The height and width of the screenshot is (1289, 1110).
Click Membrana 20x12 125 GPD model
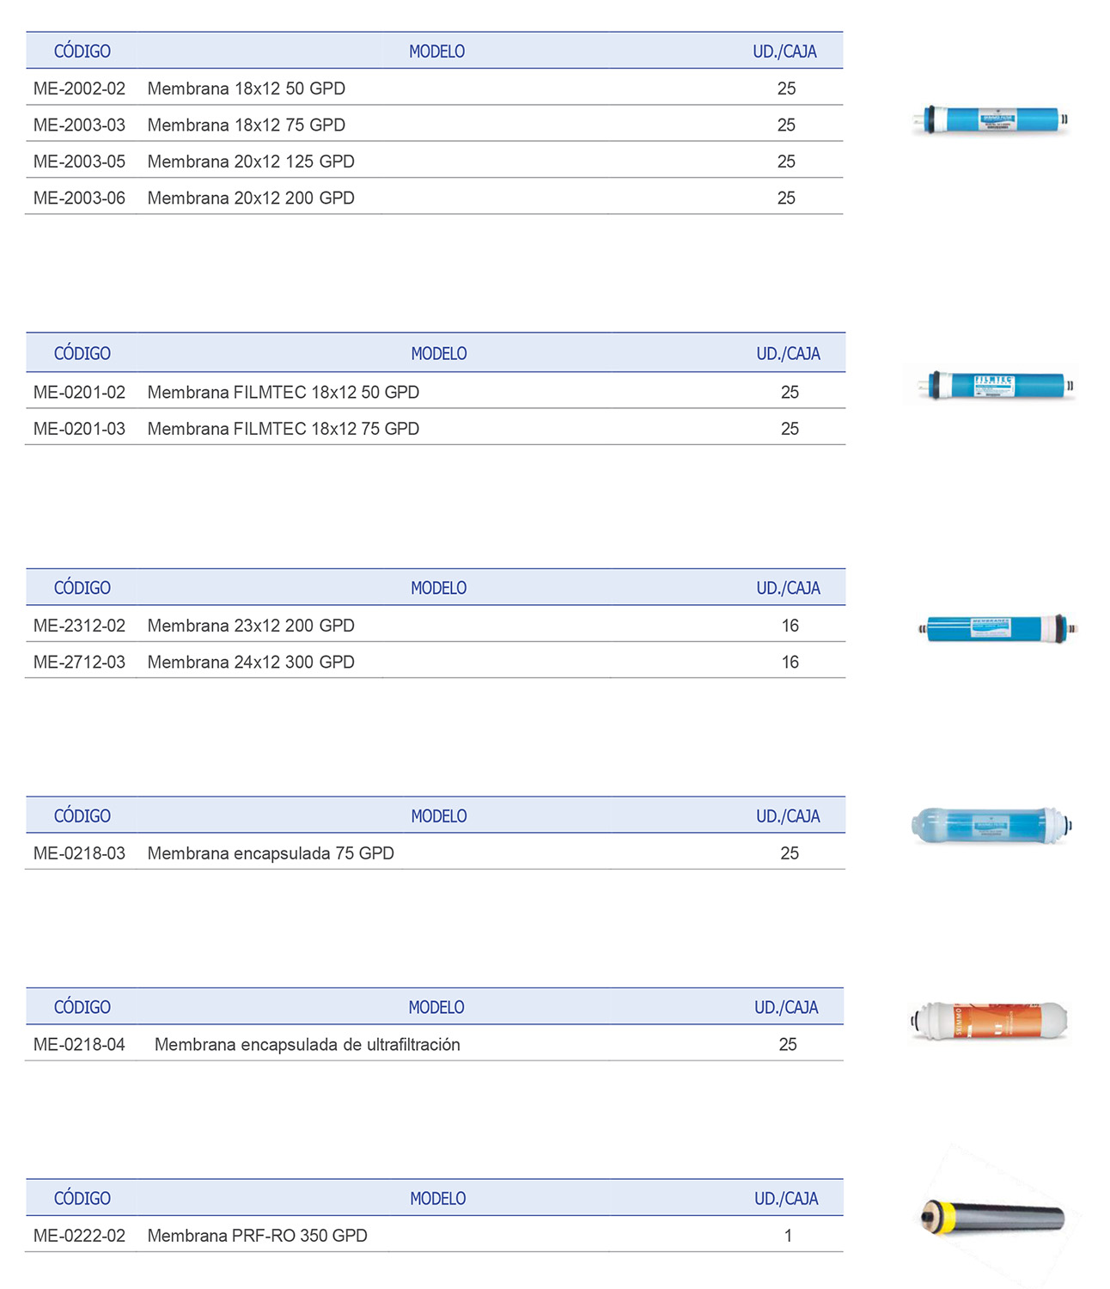250,162
